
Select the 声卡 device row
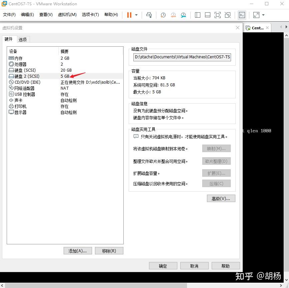[x=65, y=100]
